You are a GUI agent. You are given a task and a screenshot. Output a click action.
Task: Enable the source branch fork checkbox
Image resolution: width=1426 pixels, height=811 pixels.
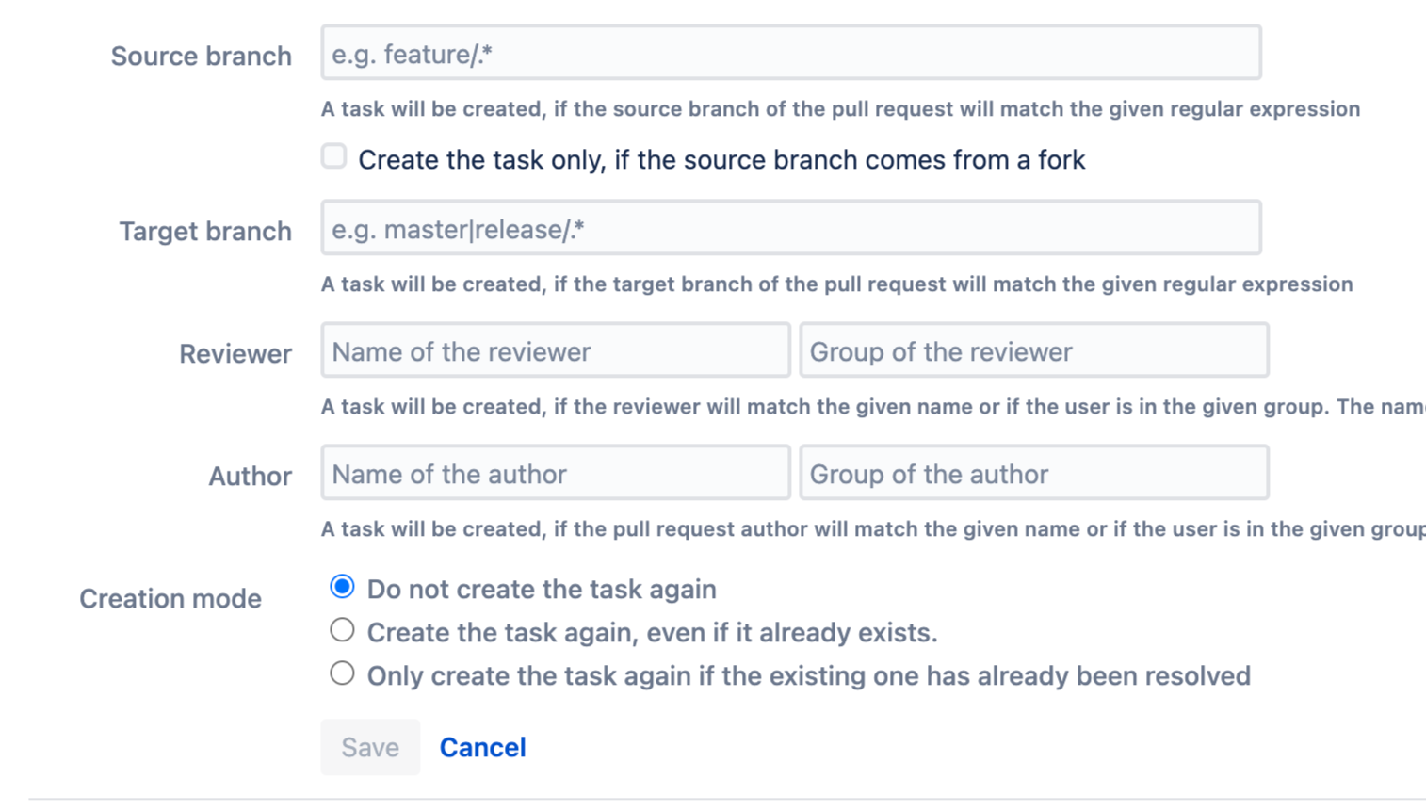333,156
